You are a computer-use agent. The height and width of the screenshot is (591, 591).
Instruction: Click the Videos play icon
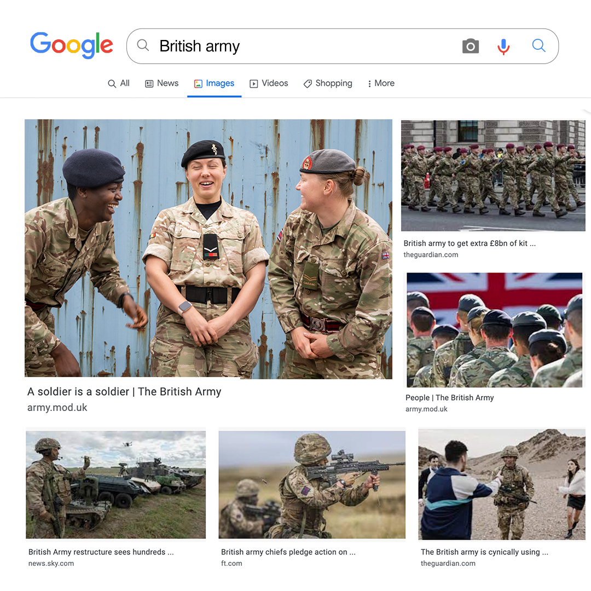tap(254, 84)
